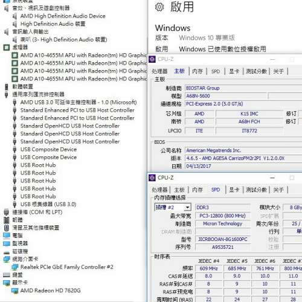Select the High Definition Audio 裝置 row
This screenshot has width=302, height=302.
53,24
